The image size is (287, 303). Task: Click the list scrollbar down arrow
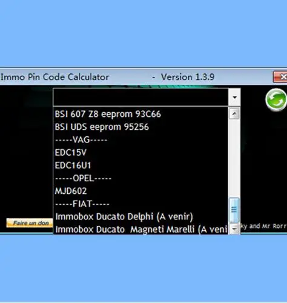(x=234, y=229)
